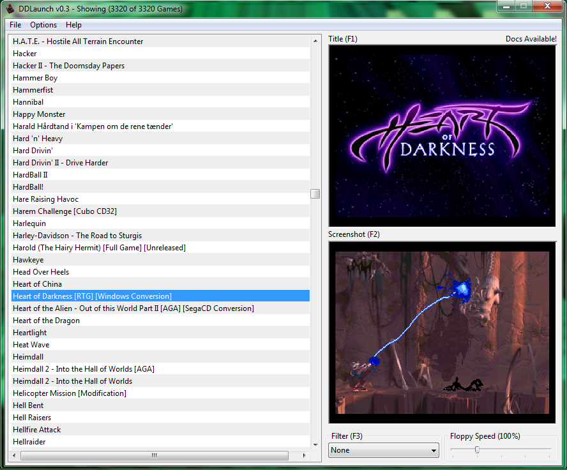
Task: Select 'Heart of the Dragon' game
Action: pyautogui.click(x=160, y=321)
